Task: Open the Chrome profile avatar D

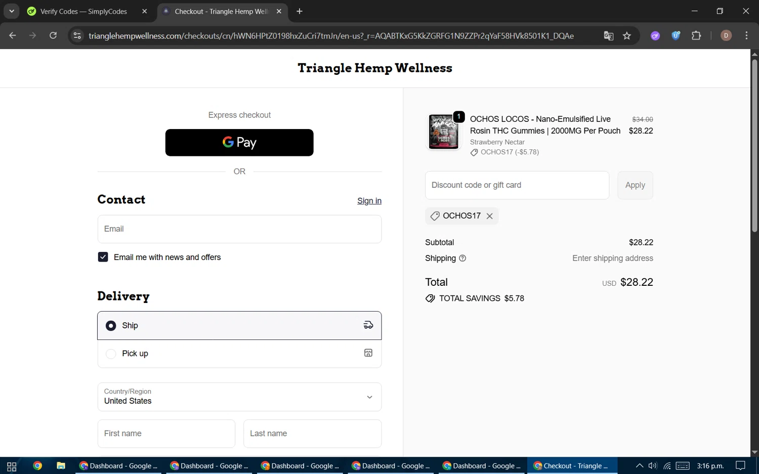Action: pos(726,35)
